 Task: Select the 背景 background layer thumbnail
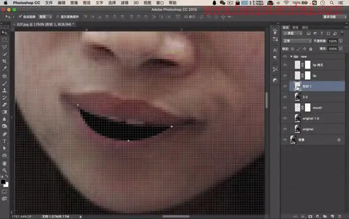click(294, 139)
